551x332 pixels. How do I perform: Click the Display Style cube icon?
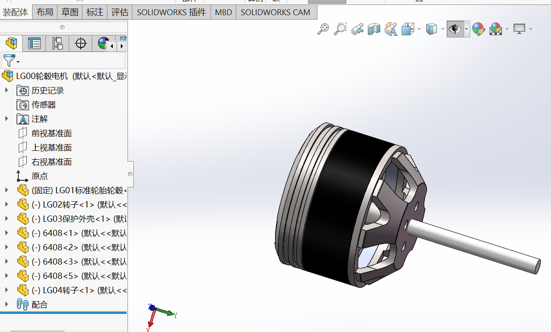coord(431,29)
